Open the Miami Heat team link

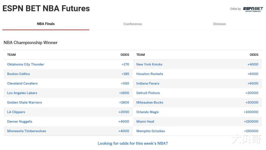pyautogui.click(x=145, y=122)
